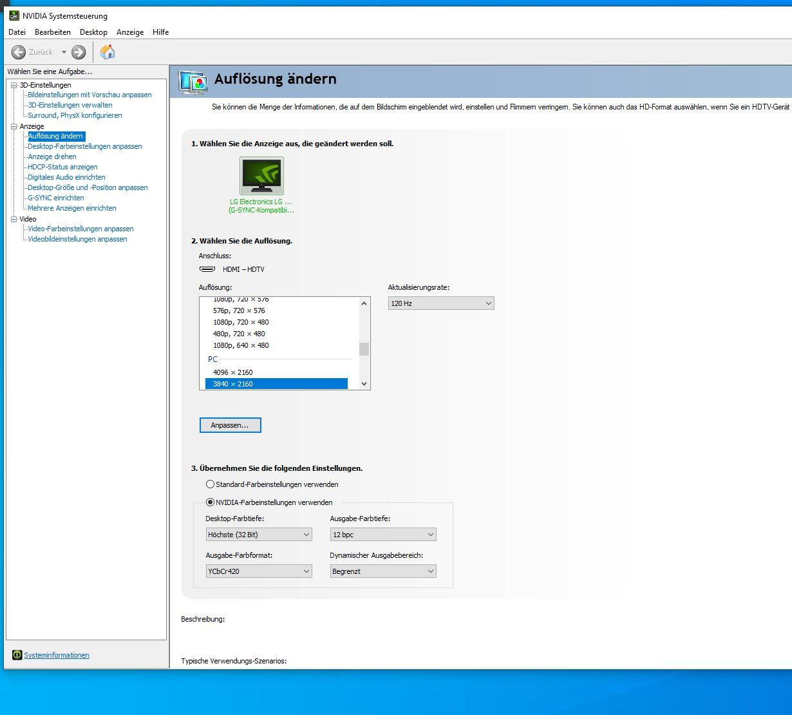Viewport: 792px width, 715px height.
Task: Select the LG Electronics monitor icon
Action: 261,176
